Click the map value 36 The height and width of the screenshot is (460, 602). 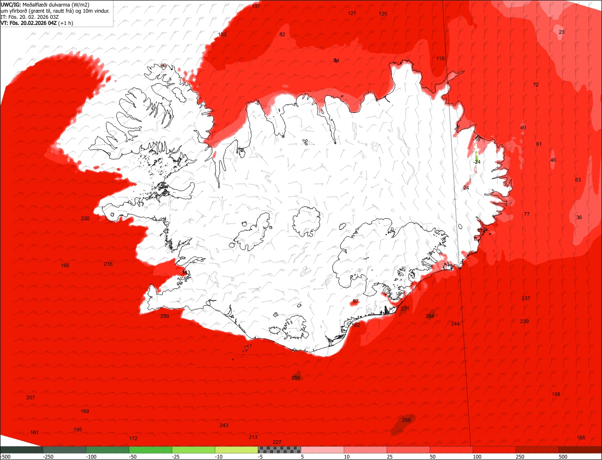[579, 217]
